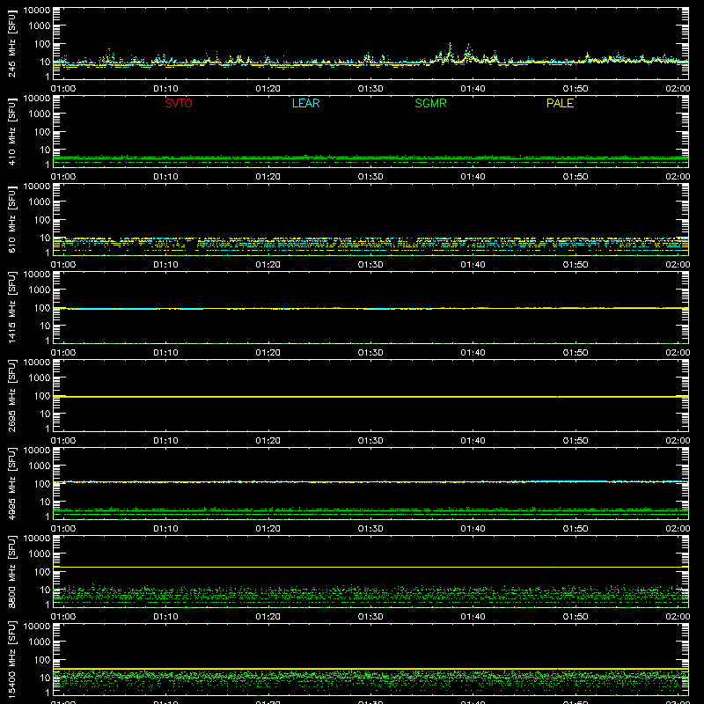This screenshot has width=704, height=704.
Task: Click 01:00 tick under the 245 MHz plot
Action: pos(62,89)
